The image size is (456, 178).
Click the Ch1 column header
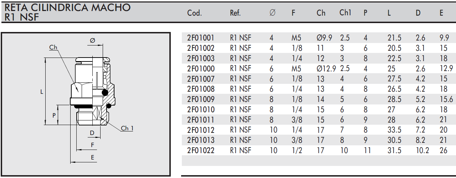[x=345, y=13]
